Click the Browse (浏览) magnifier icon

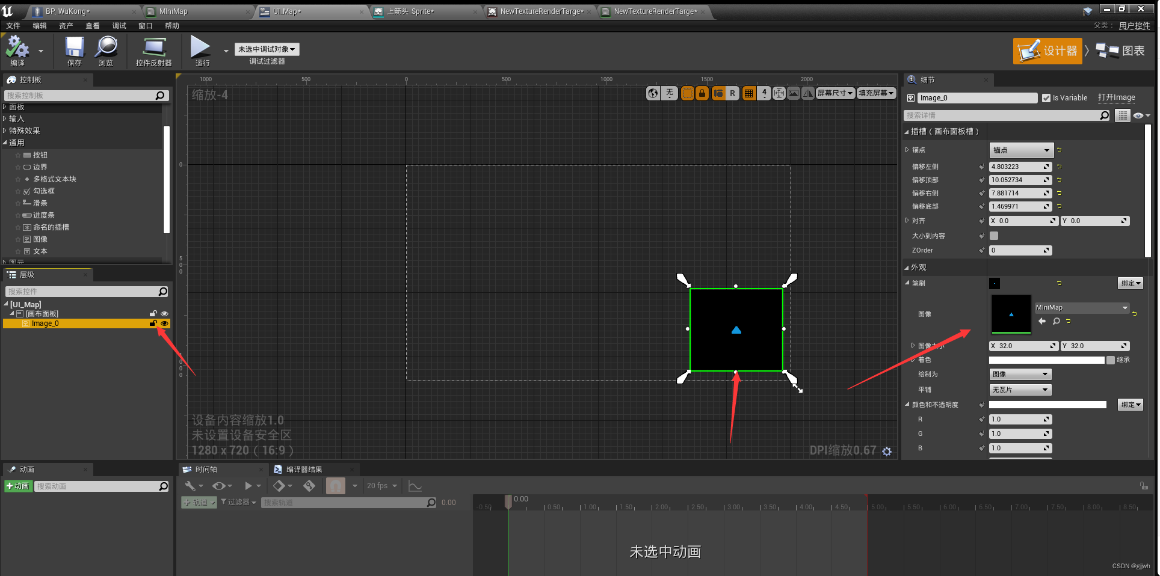pyautogui.click(x=106, y=50)
